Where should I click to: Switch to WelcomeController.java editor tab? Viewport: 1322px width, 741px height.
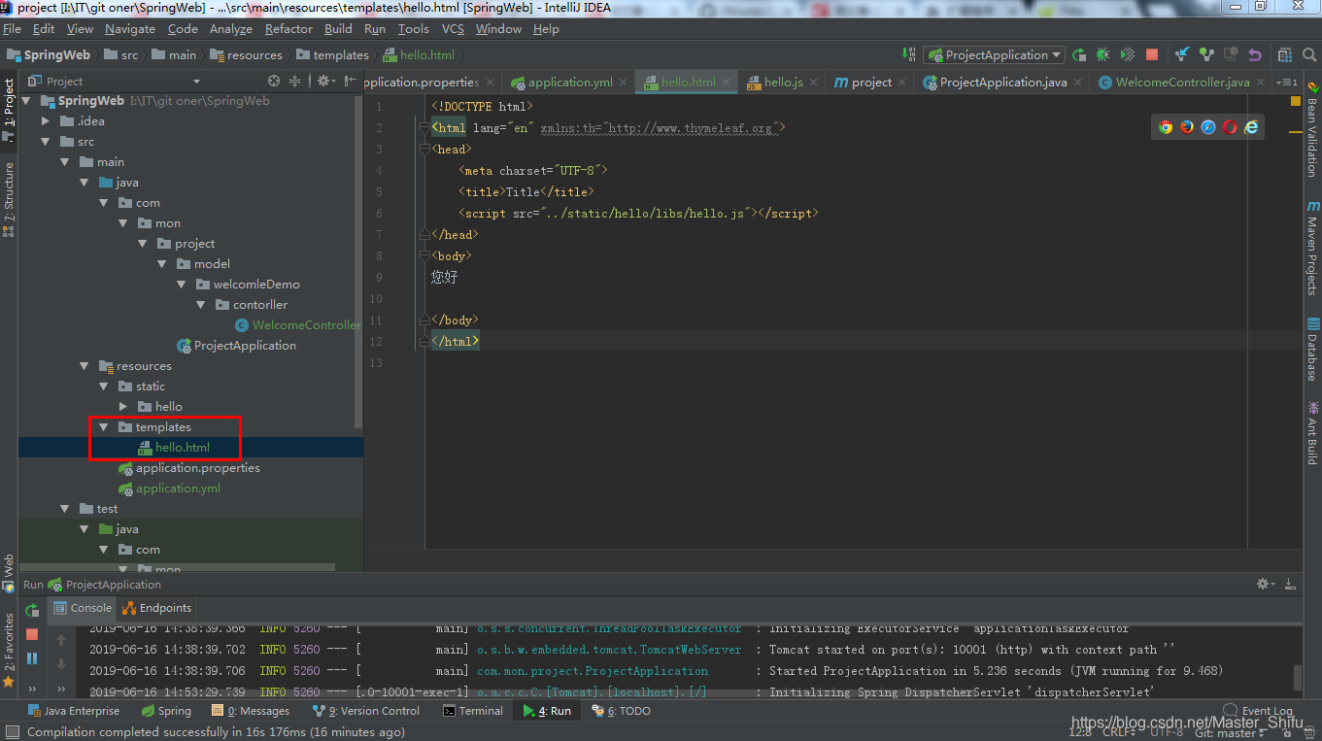tap(1182, 83)
